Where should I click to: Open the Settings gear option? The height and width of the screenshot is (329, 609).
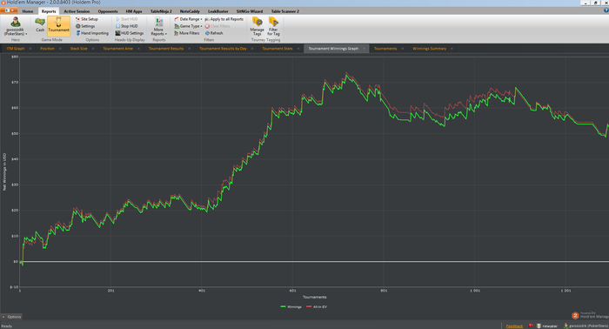click(85, 26)
